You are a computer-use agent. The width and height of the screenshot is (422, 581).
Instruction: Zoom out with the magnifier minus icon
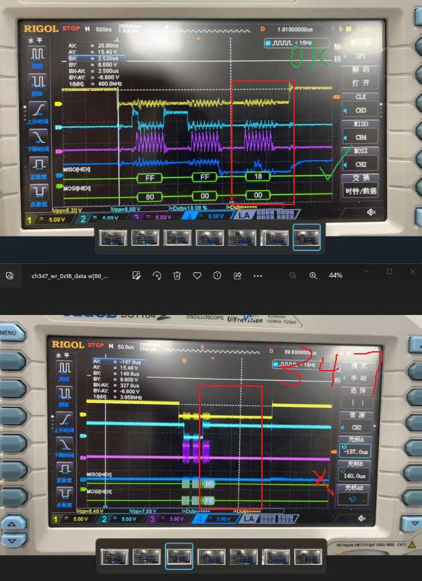point(293,275)
